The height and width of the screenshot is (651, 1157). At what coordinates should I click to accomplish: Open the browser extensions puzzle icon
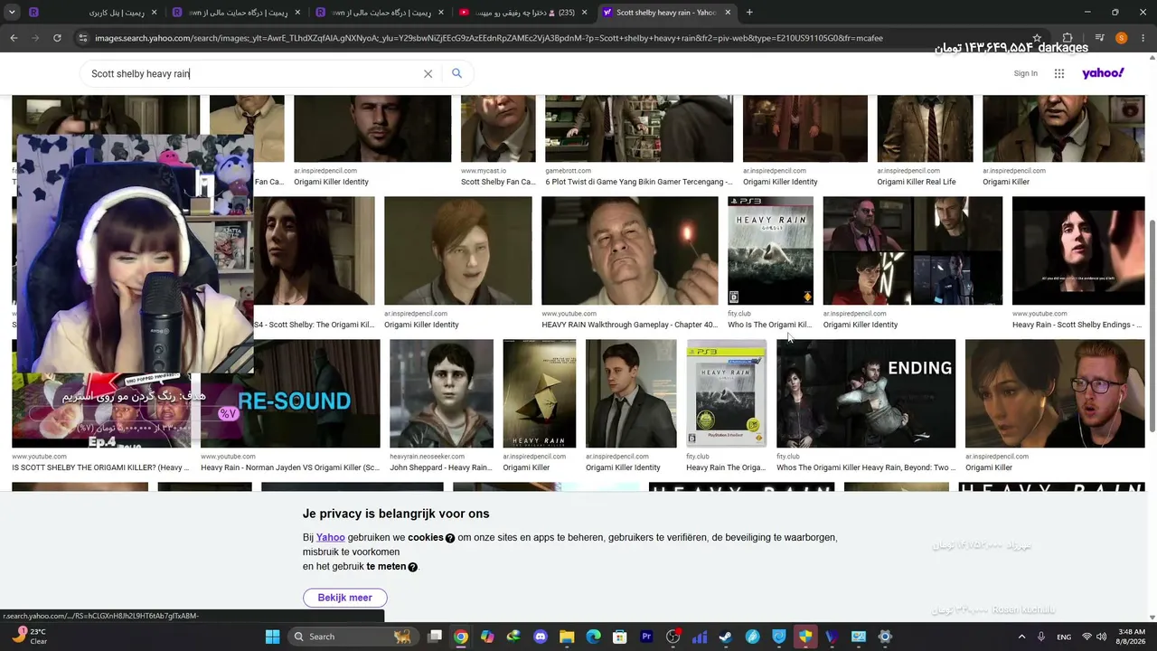1068,38
